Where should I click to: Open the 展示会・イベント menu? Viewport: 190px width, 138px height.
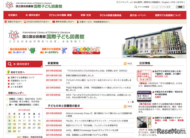click(138, 15)
